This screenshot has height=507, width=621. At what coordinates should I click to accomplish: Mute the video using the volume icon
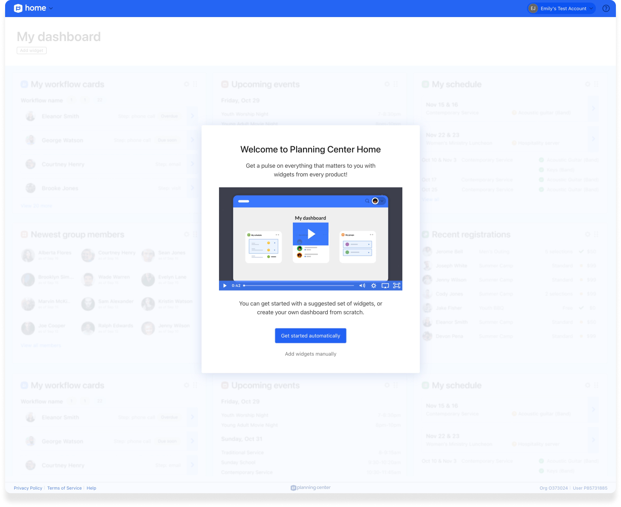pos(362,286)
